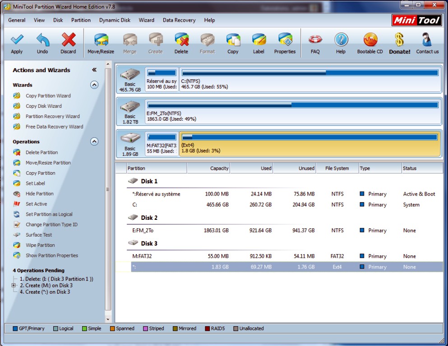Screen dimensions: 448x346
Task: Discard all pending changes
Action: pos(68,43)
